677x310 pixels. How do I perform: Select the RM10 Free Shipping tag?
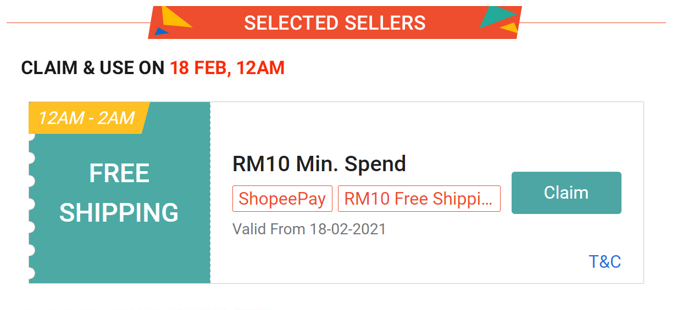click(419, 199)
